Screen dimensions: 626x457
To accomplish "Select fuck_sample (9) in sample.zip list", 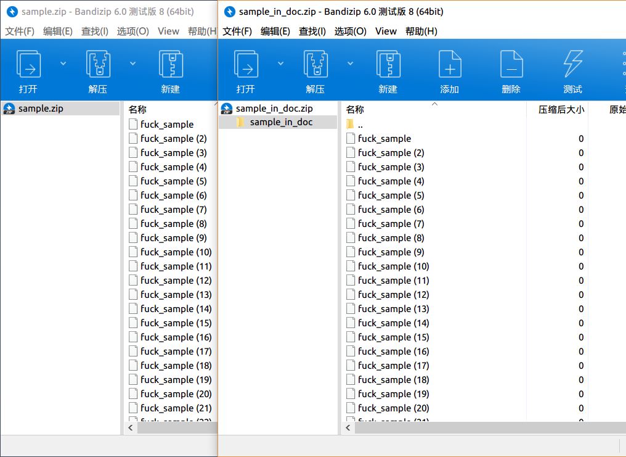I will (173, 237).
